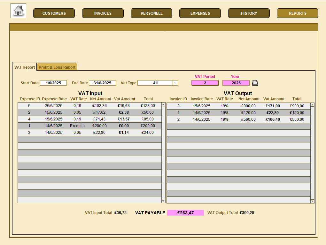
Task: Click the VAT PAYABLE £263,47 box
Action: 185,213
